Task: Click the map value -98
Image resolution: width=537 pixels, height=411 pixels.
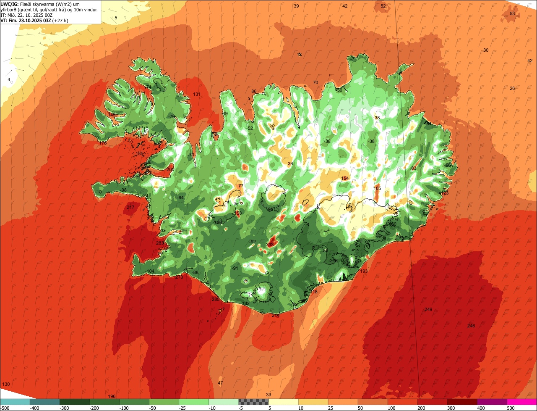Action: click(123, 190)
